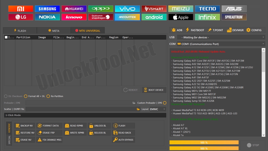This screenshot has height=151, width=268.
Task: Select the Xiaomi Mi brand tile
Action: point(21,9)
